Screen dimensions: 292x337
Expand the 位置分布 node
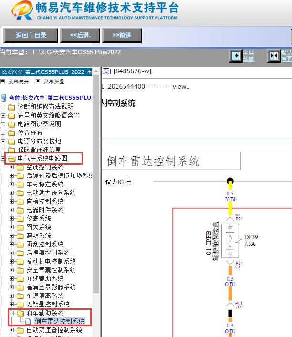coord(3,133)
